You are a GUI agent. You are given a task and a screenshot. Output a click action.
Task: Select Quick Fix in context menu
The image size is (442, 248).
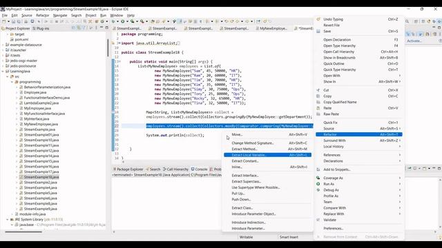click(x=358, y=123)
